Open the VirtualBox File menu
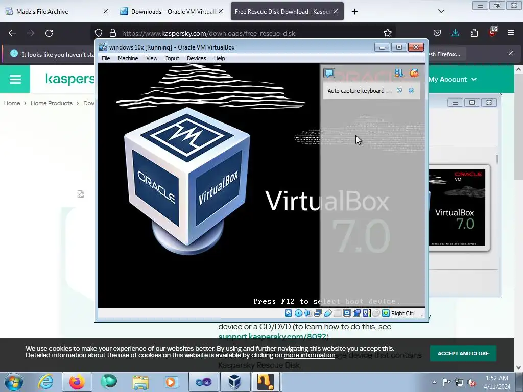 (x=106, y=58)
